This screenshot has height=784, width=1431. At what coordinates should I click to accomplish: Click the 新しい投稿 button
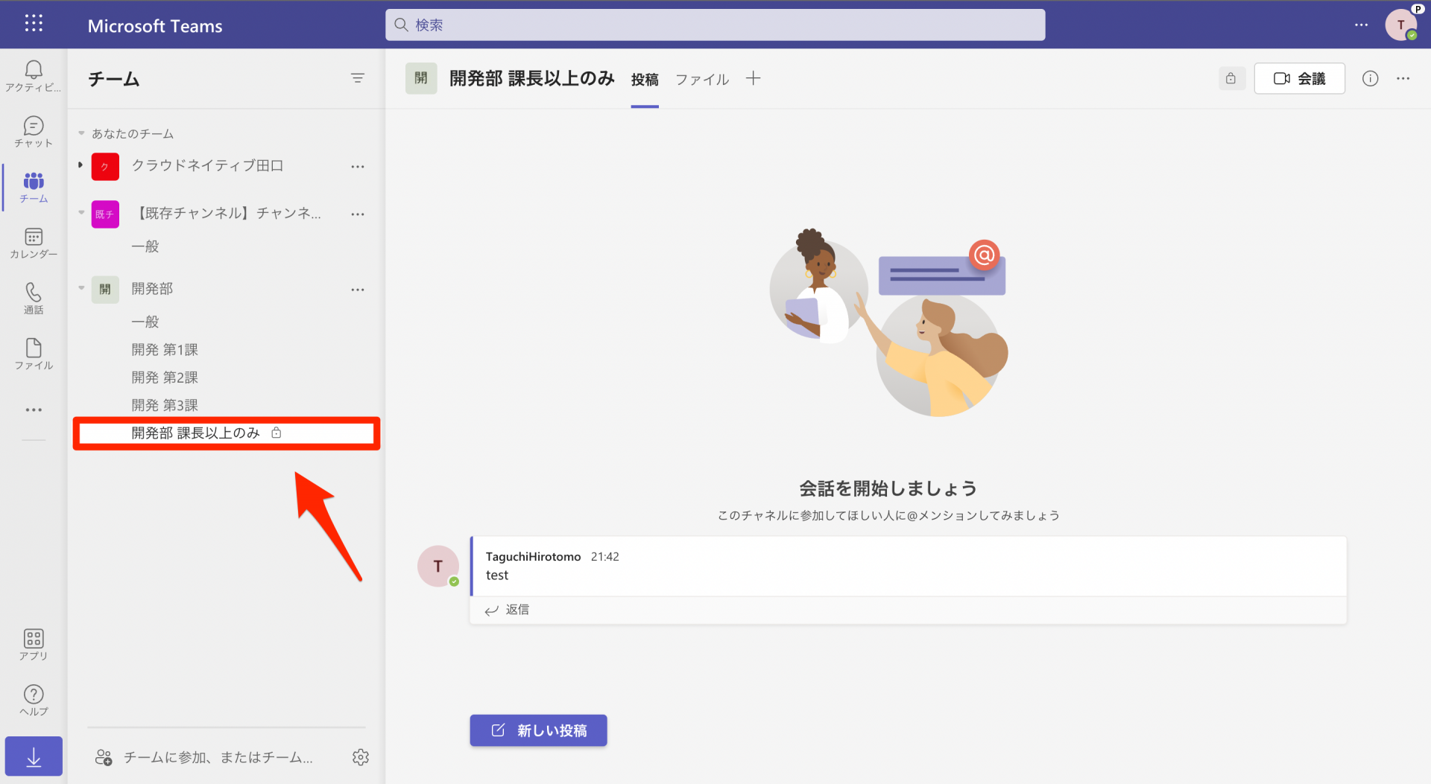point(538,730)
